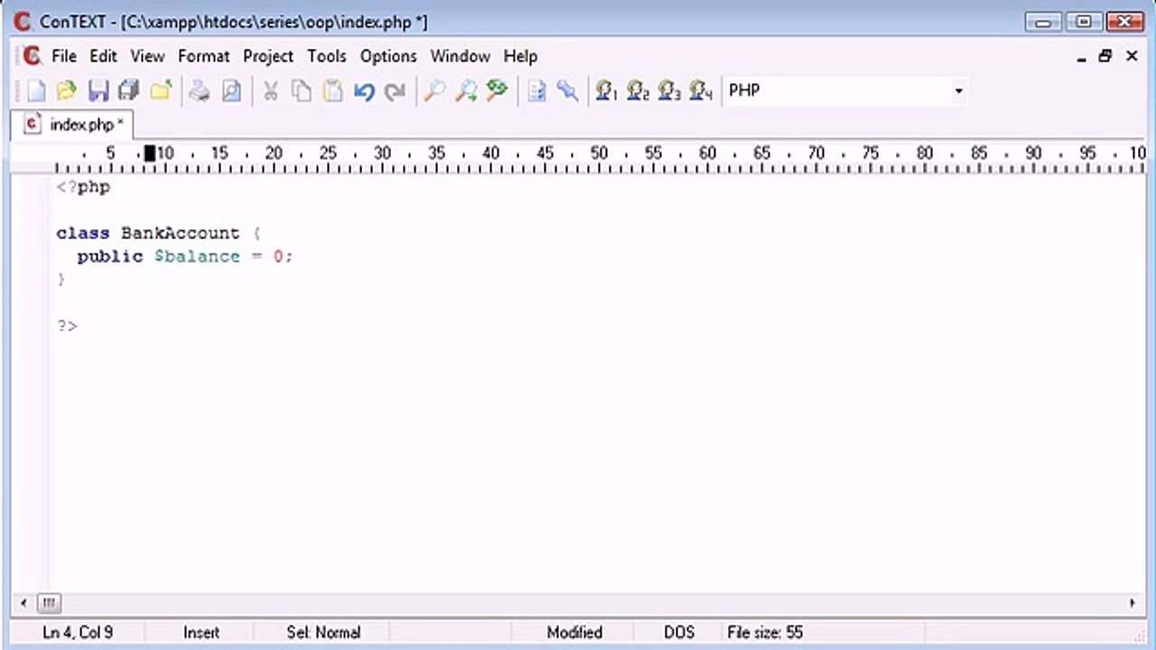Viewport: 1156px width, 650px height.
Task: Click the "Modified" status bar indicator
Action: tap(574, 633)
